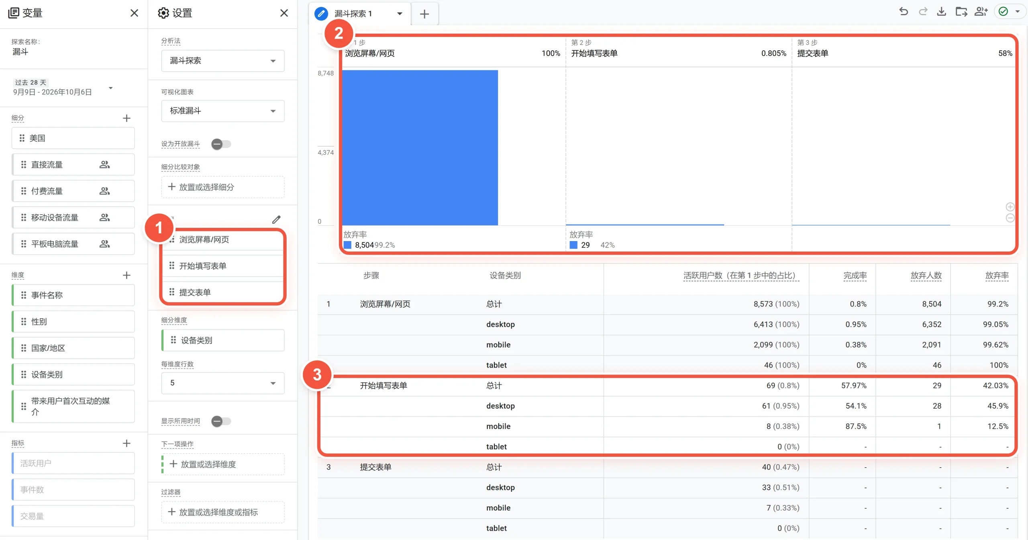Click the add-users share icon
The width and height of the screenshot is (1028, 540).
point(981,12)
